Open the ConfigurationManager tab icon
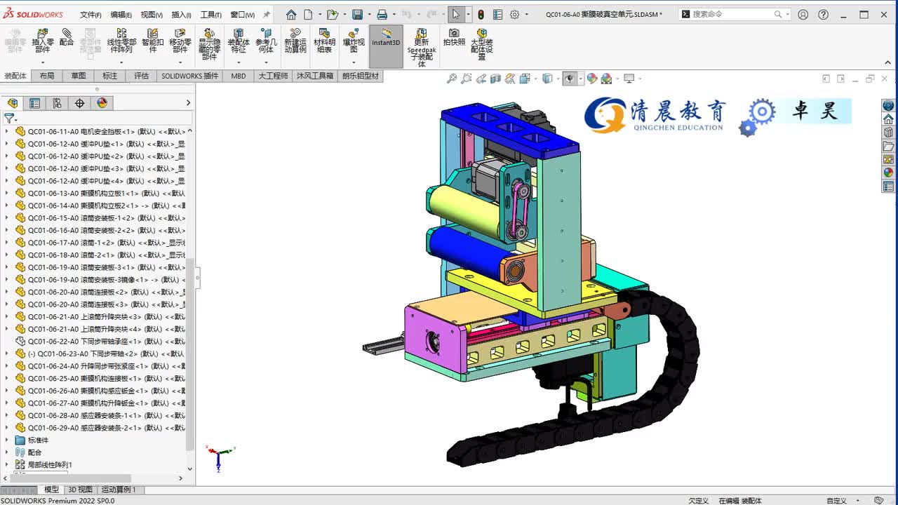This screenshot has width=898, height=505. pyautogui.click(x=57, y=103)
